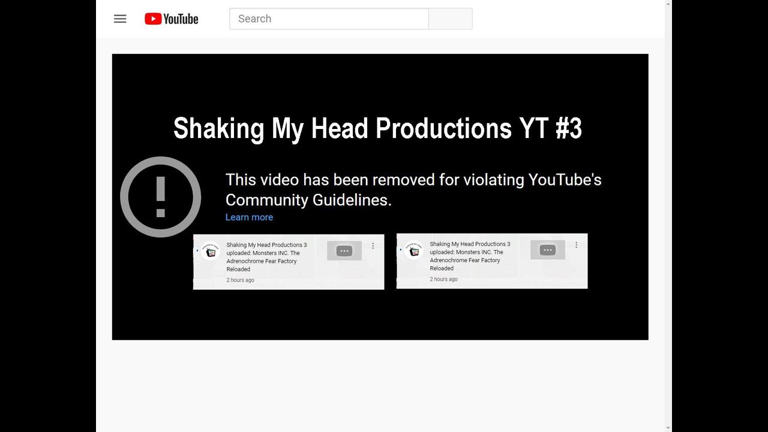Click "2 hours ago" on left notification
The width and height of the screenshot is (768, 432).
pyautogui.click(x=241, y=280)
